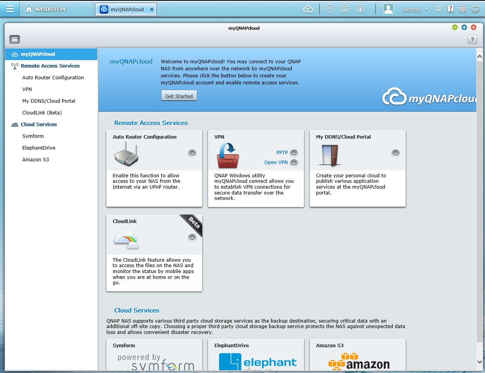This screenshot has width=485, height=373.
Task: Open the main hamburger menu
Action: click(x=10, y=9)
